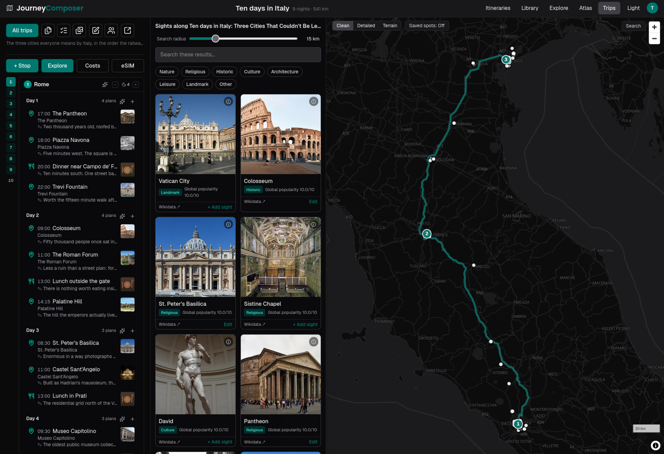664x454 pixels.
Task: Toggle the Nature filter chip
Action: 167,72
